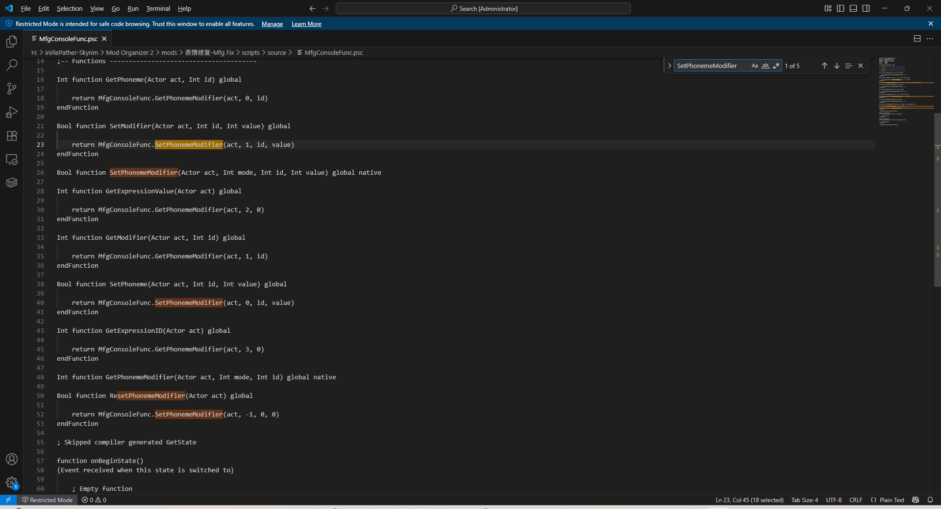The width and height of the screenshot is (941, 509).
Task: Navigate back arrow in title bar
Action: point(313,8)
